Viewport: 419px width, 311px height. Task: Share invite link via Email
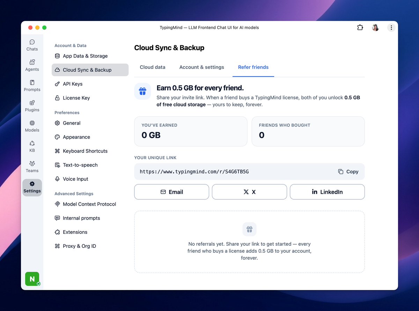pyautogui.click(x=171, y=192)
